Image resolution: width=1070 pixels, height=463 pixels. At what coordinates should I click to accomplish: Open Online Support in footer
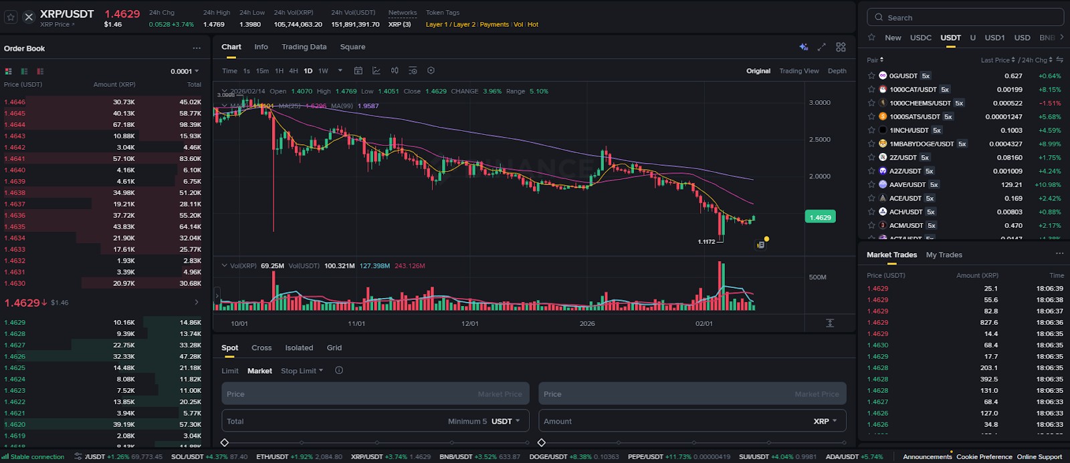tap(1039, 457)
